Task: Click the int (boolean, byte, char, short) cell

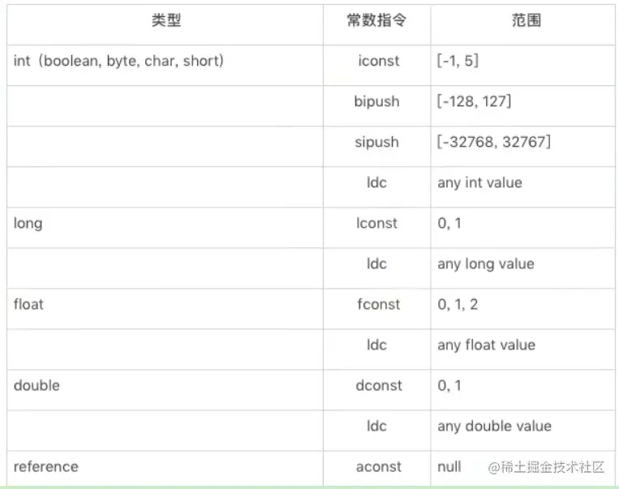Action: tap(118, 61)
